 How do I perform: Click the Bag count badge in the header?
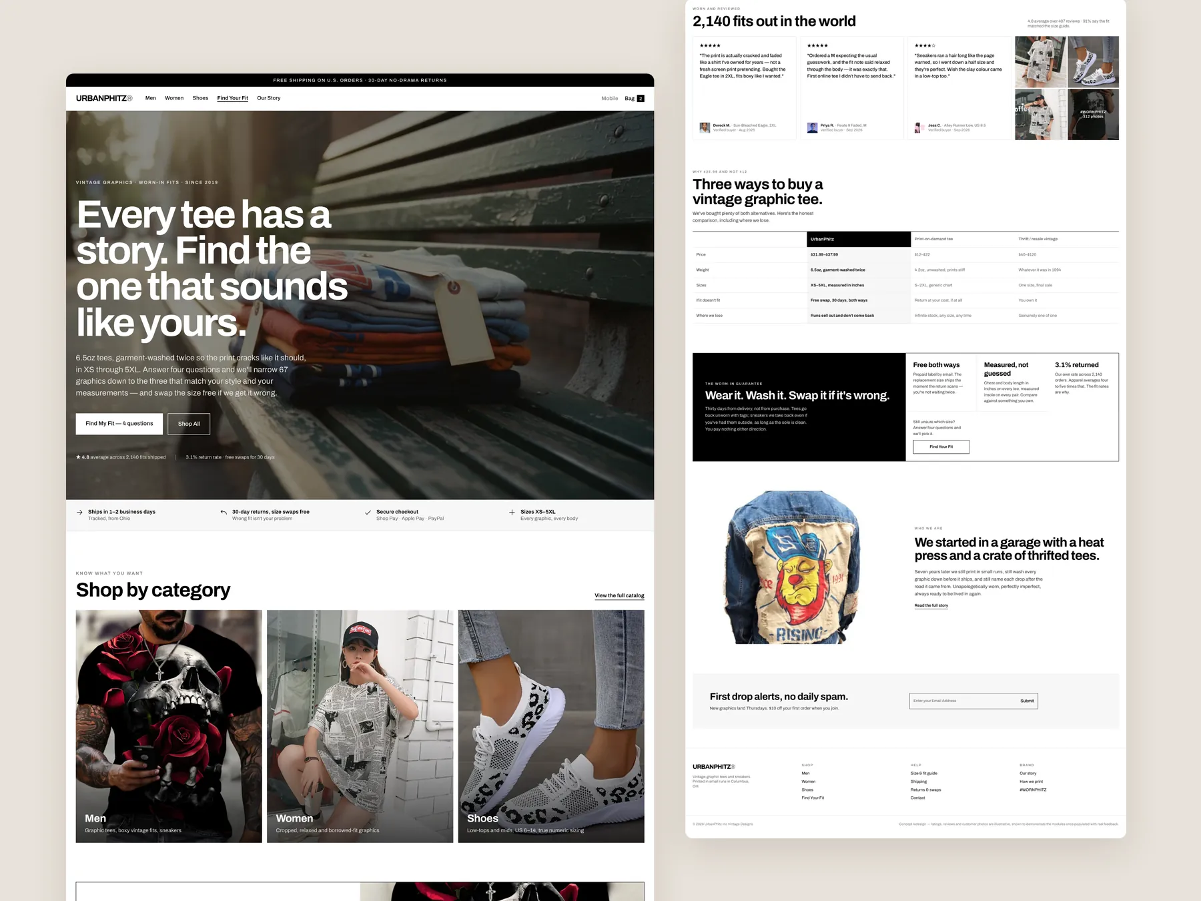(x=641, y=98)
